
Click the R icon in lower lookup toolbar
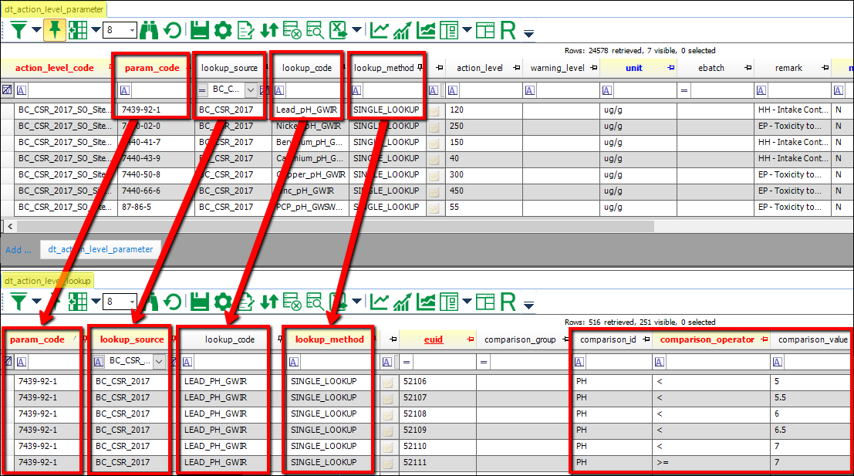coord(507,302)
